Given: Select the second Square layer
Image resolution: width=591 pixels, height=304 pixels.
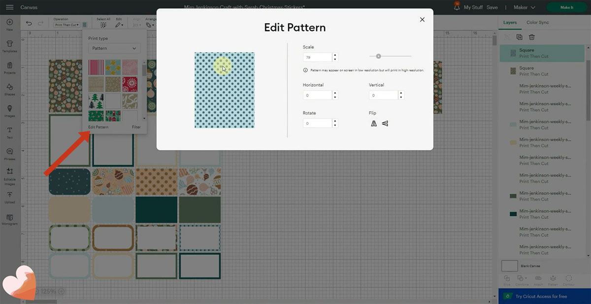Looking at the screenshot, I should (543, 71).
